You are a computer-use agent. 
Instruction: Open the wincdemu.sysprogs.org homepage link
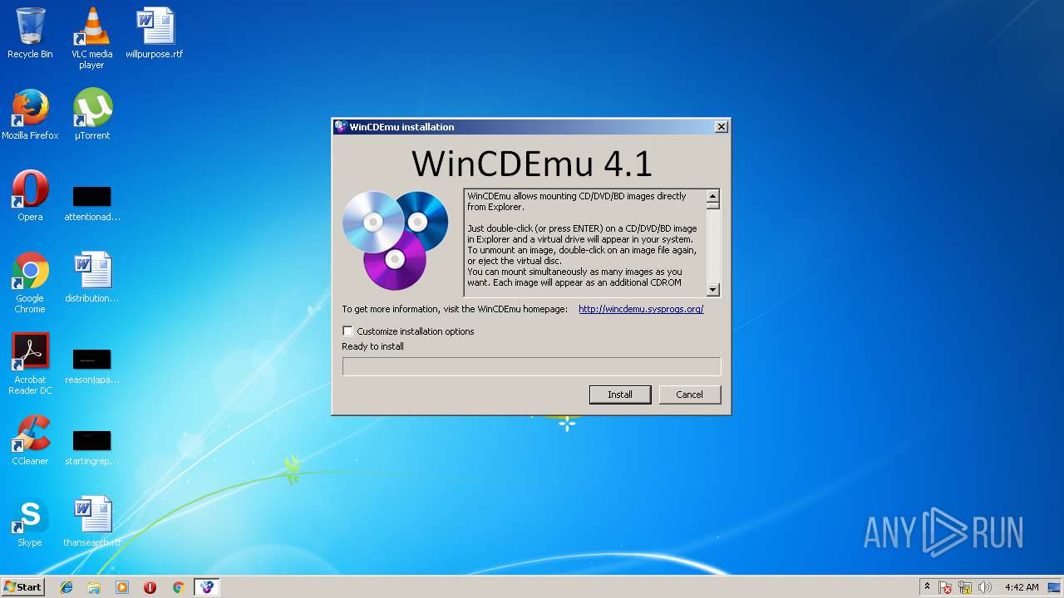pyautogui.click(x=641, y=309)
